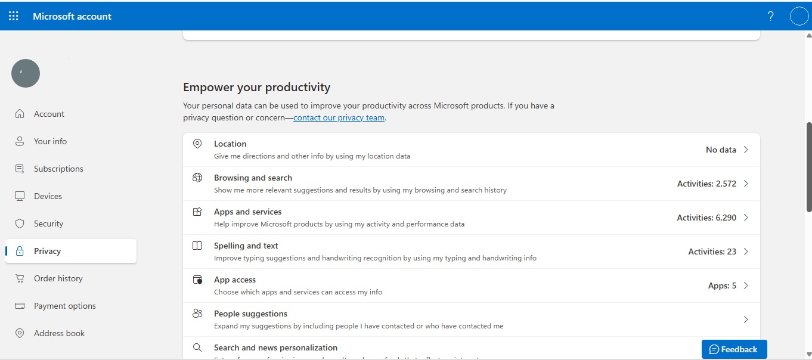Click the Account home icon
This screenshot has width=812, height=360.
point(20,114)
